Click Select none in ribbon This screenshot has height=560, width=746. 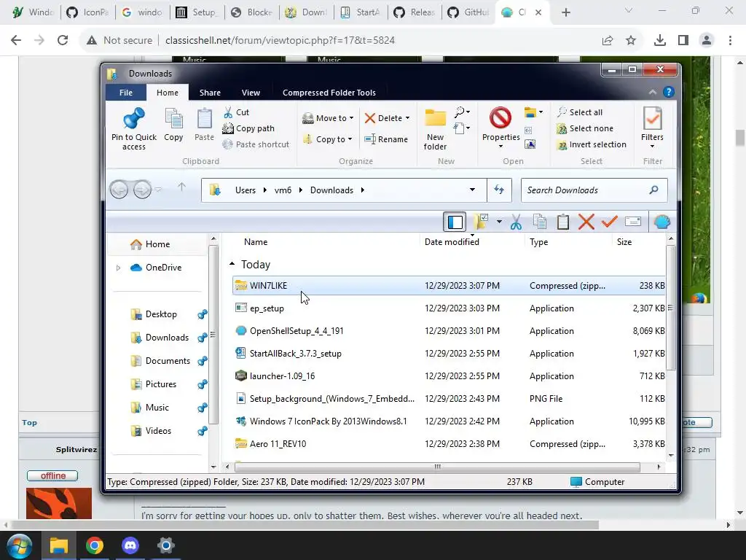[x=585, y=128]
